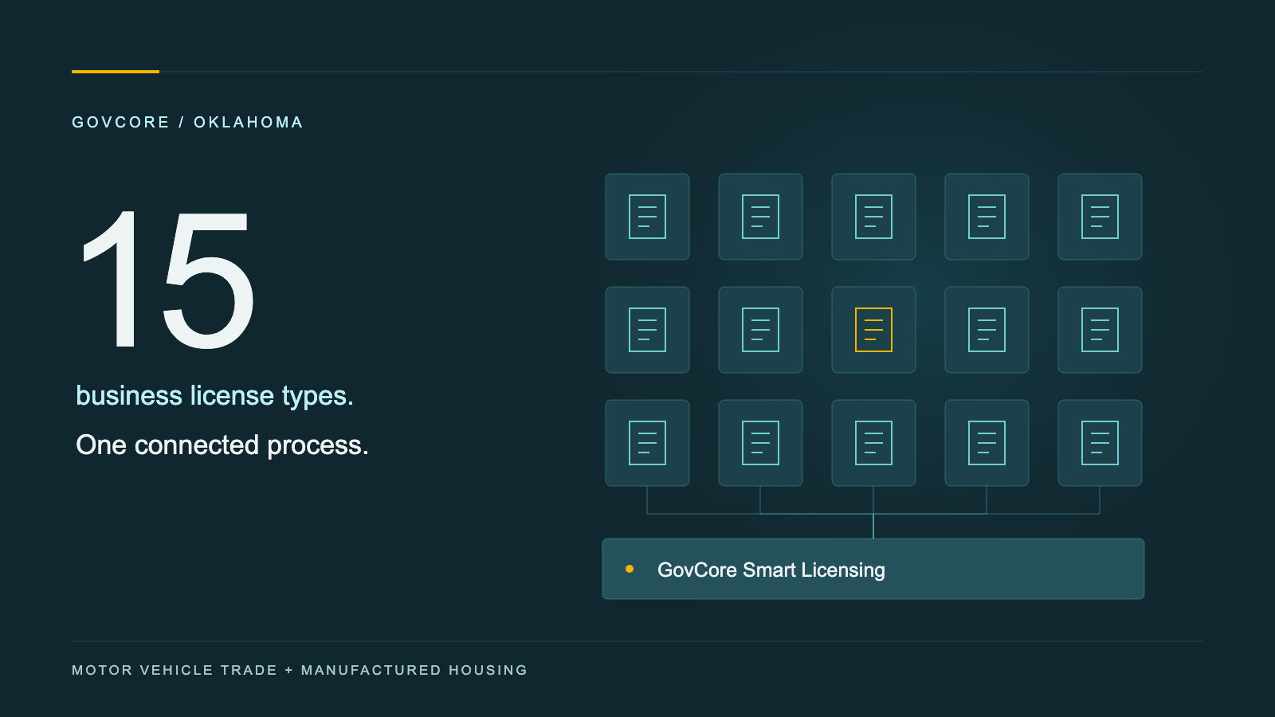Click the yellow dot beside GovCore Smart Licensing
The width and height of the screenshot is (1275, 717).
click(x=630, y=569)
